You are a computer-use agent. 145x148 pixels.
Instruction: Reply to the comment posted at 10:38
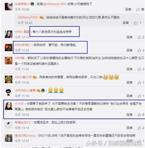point(128,9)
